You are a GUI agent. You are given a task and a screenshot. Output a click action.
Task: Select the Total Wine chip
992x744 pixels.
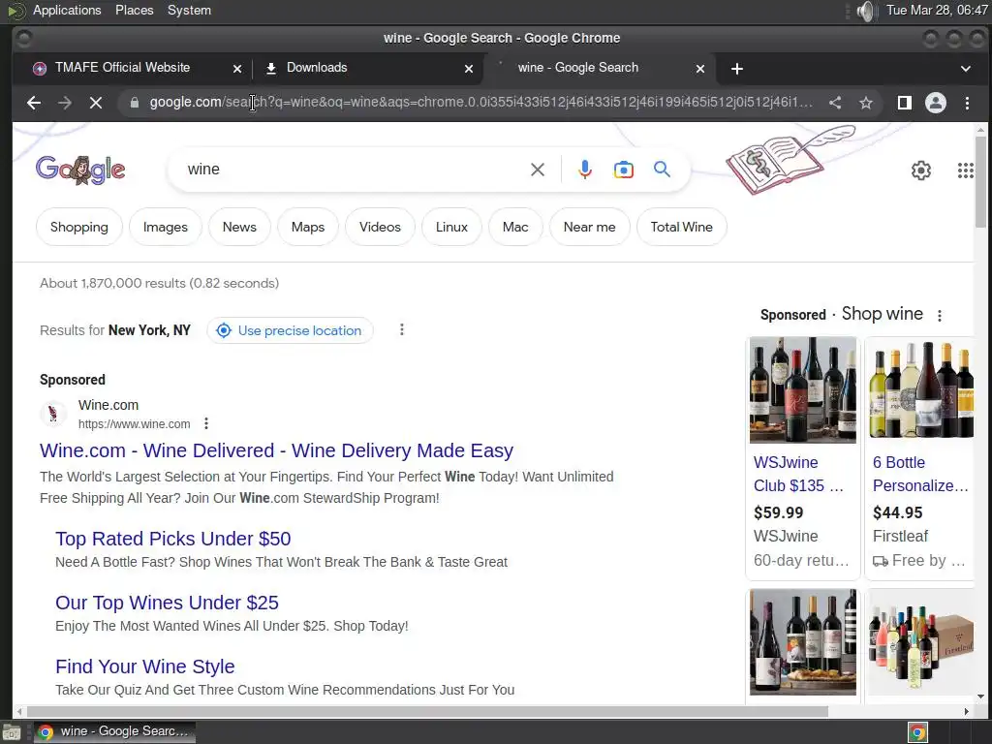[x=681, y=227]
